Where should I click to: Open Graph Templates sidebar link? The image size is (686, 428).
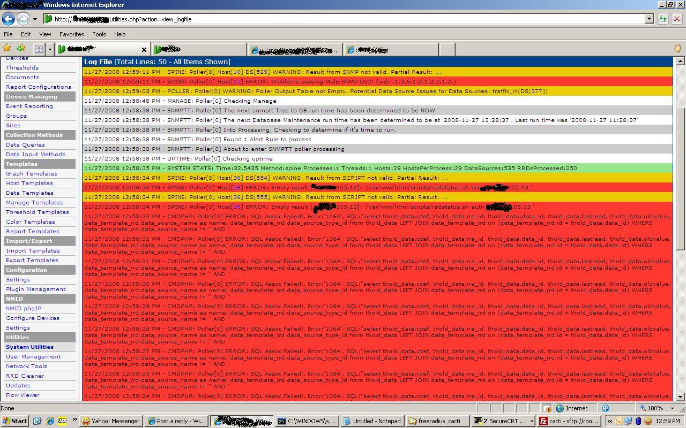coord(32,174)
